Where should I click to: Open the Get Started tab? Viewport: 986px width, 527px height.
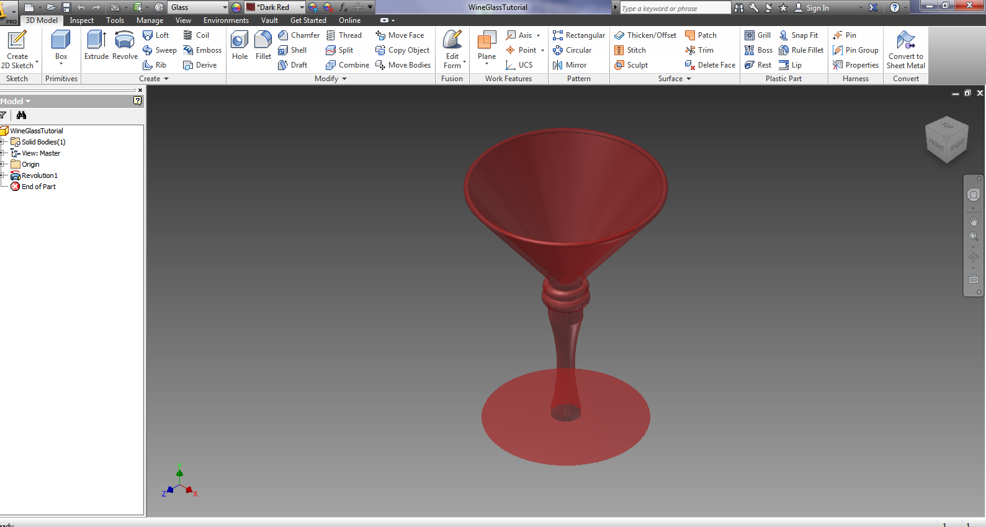point(308,20)
